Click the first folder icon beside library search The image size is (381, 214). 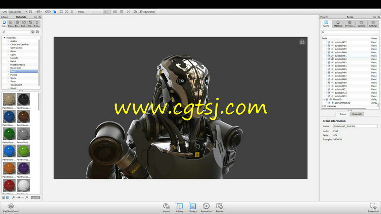click(33, 32)
